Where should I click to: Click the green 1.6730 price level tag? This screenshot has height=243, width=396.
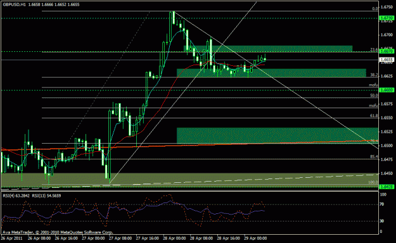(386, 18)
